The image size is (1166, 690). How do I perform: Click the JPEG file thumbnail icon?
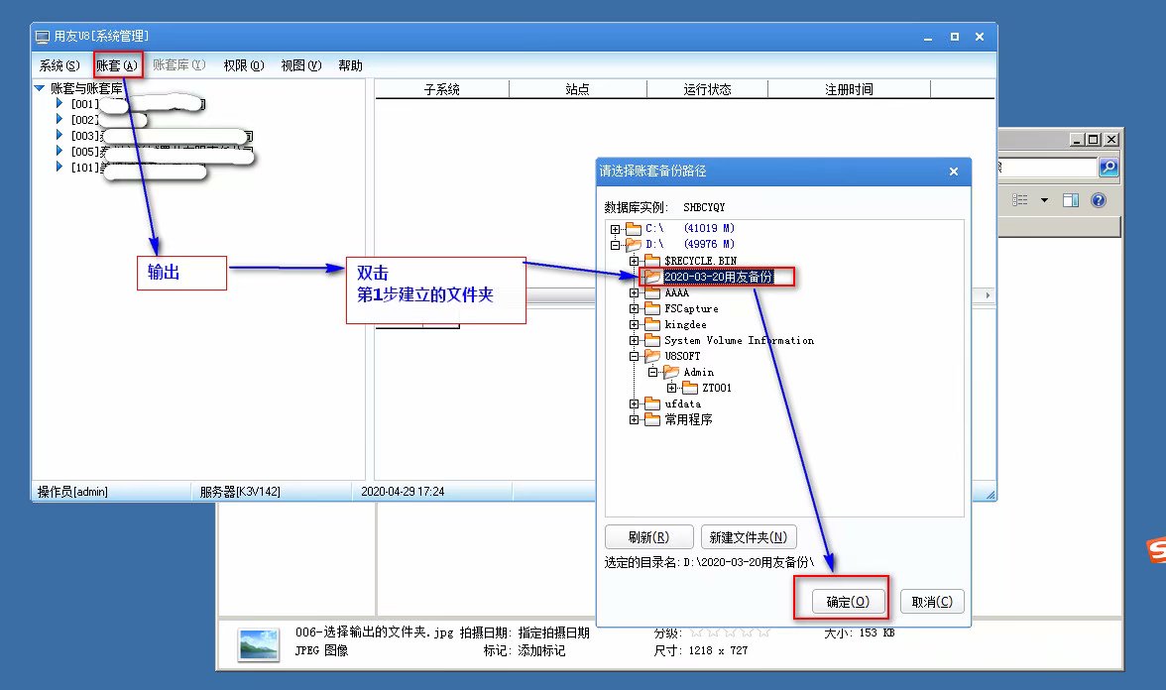pyautogui.click(x=258, y=643)
